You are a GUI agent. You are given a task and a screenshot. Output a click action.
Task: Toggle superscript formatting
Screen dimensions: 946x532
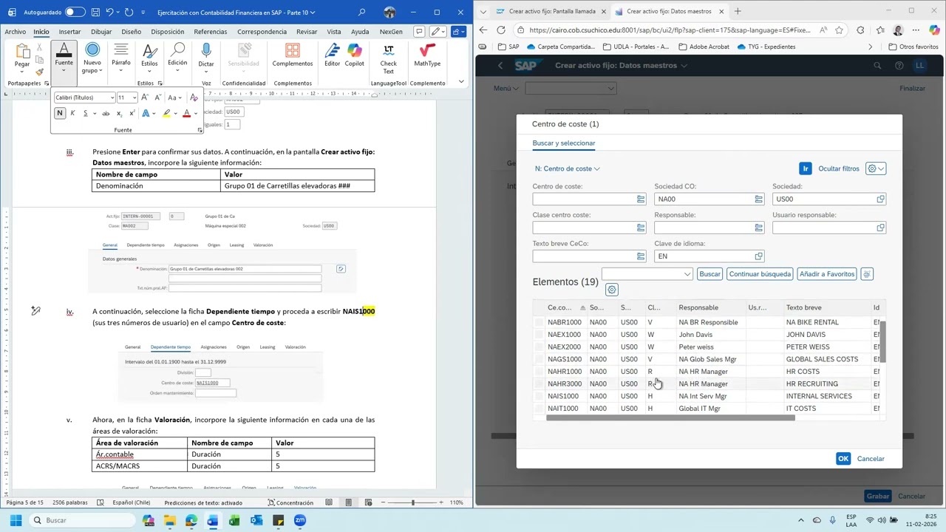[x=132, y=113]
